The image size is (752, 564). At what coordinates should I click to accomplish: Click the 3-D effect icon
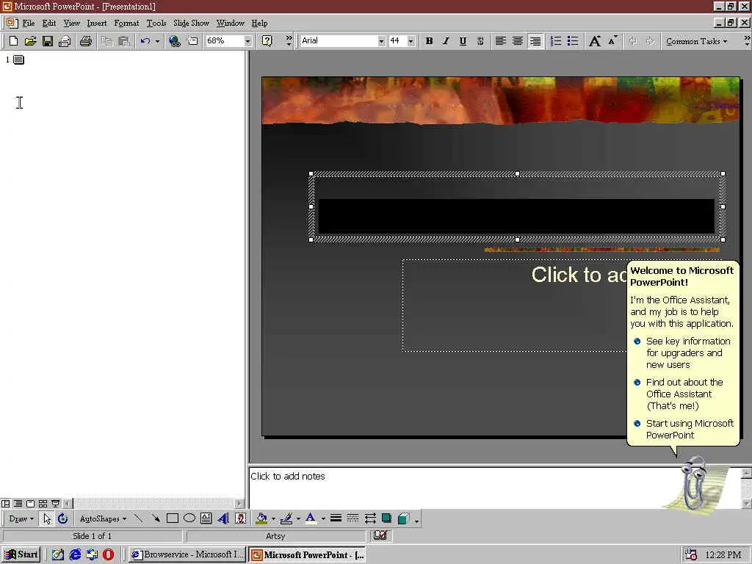pos(403,518)
